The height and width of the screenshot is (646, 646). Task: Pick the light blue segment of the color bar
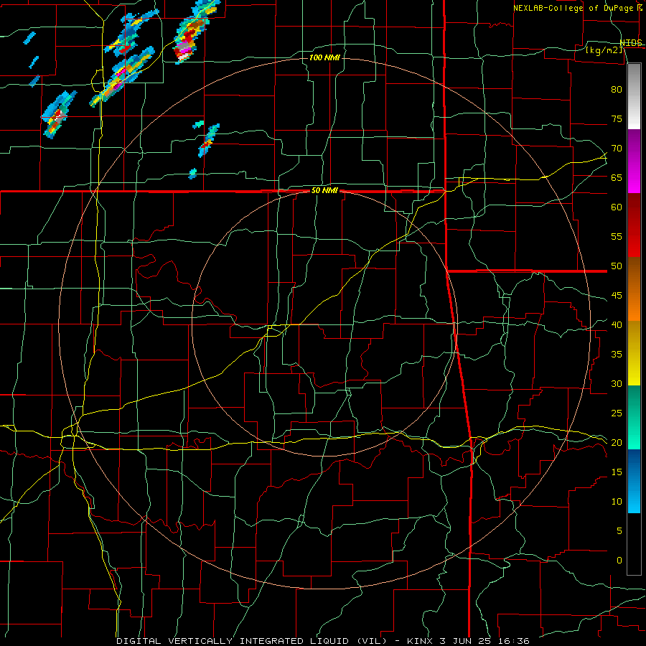click(634, 481)
